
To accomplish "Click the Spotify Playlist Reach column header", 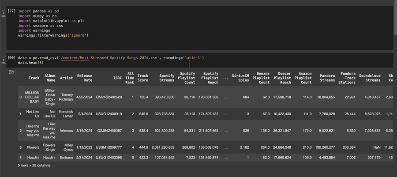I will click(210, 78).
